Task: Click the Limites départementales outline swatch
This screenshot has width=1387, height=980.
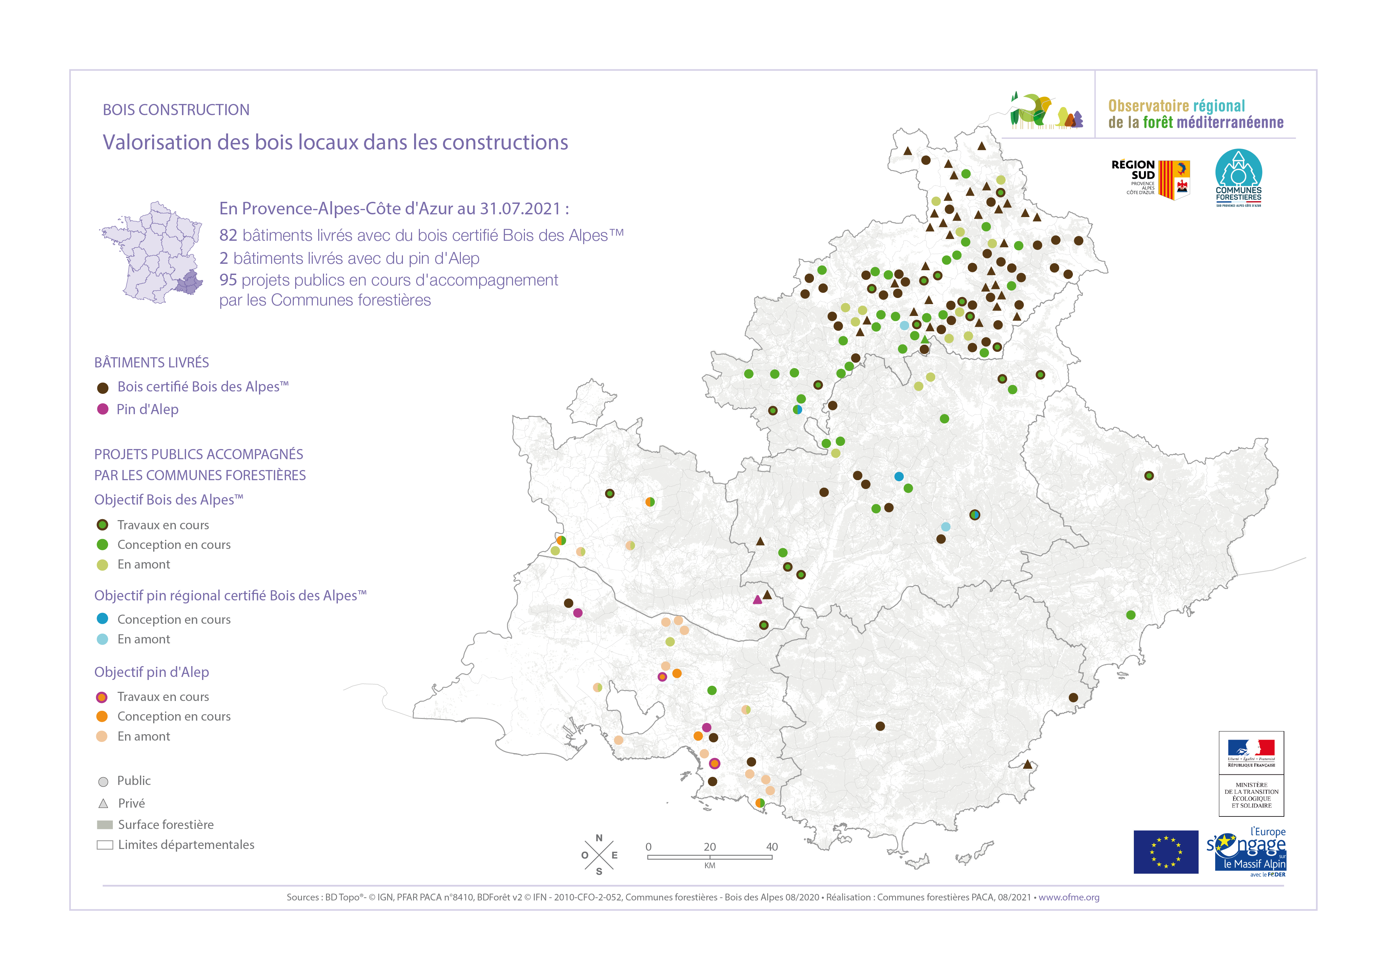Action: (x=105, y=845)
